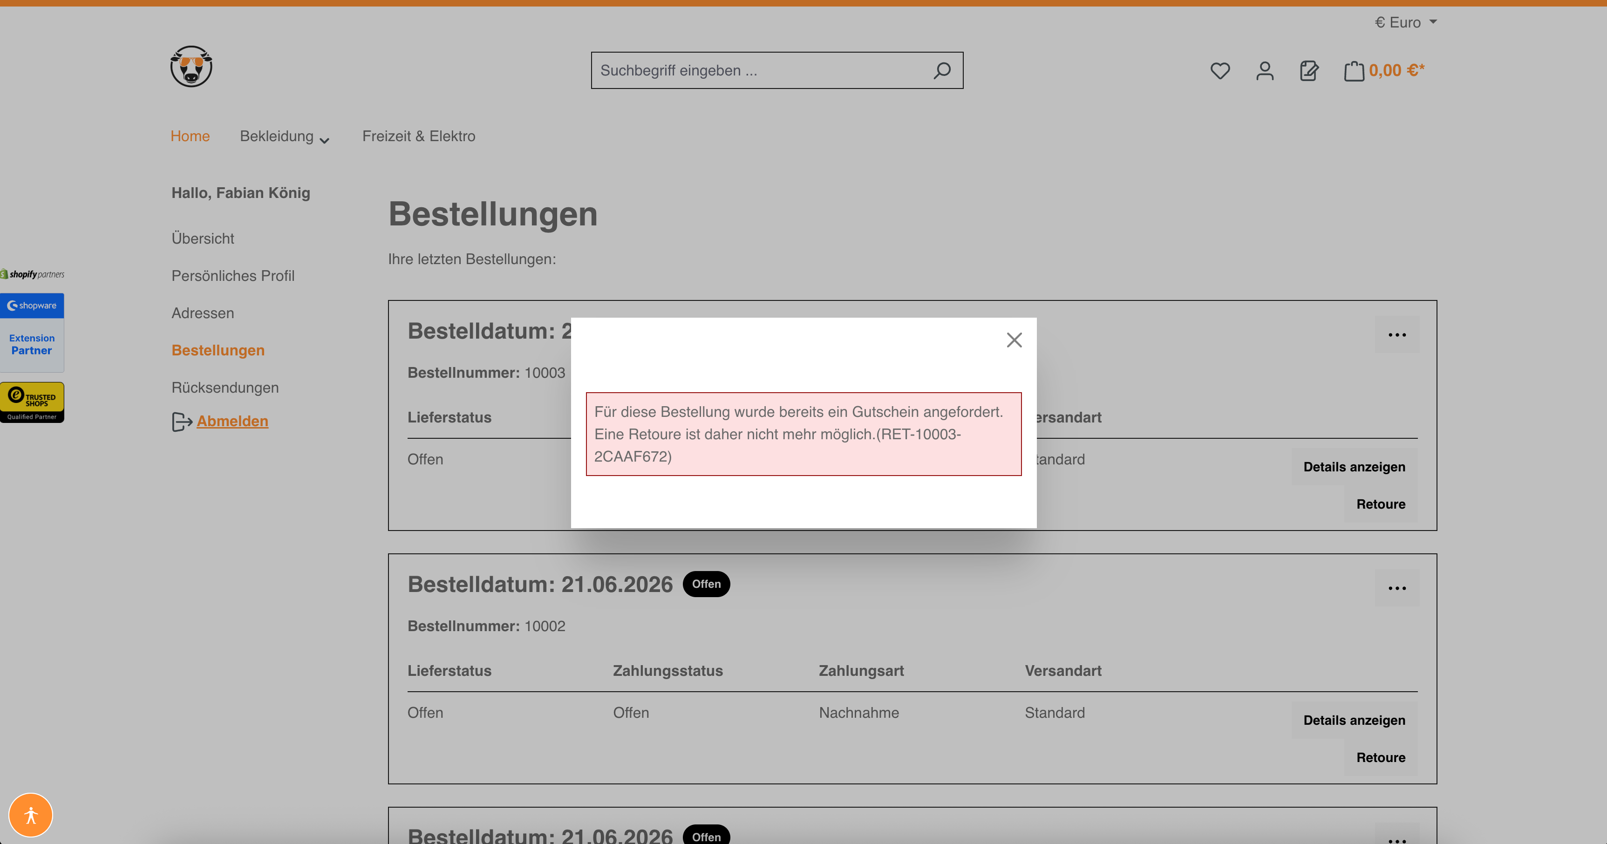The height and width of the screenshot is (844, 1607).
Task: Open Rücksendungen in the account sidebar
Action: (x=225, y=388)
